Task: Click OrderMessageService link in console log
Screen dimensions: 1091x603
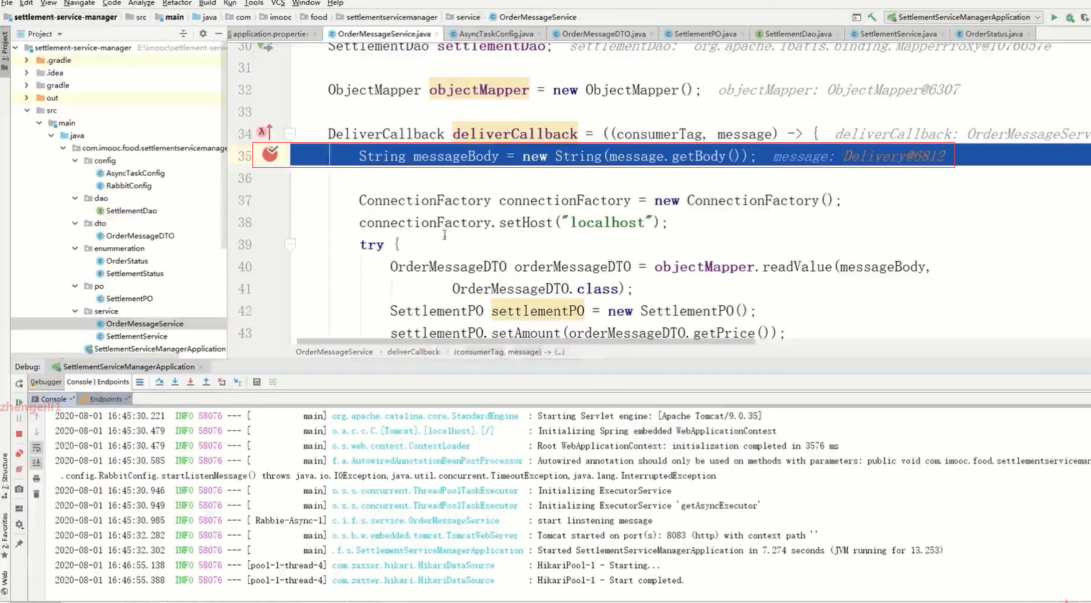Action: (415, 521)
